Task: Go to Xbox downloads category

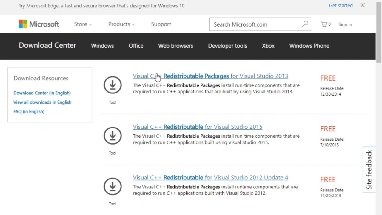Action: [x=268, y=46]
